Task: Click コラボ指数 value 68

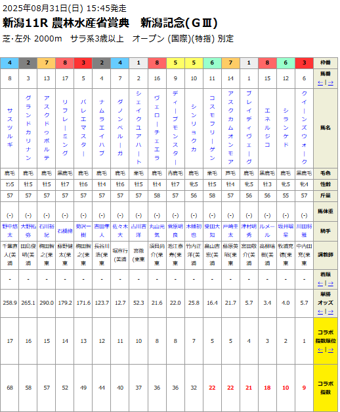Action: (x=10, y=388)
